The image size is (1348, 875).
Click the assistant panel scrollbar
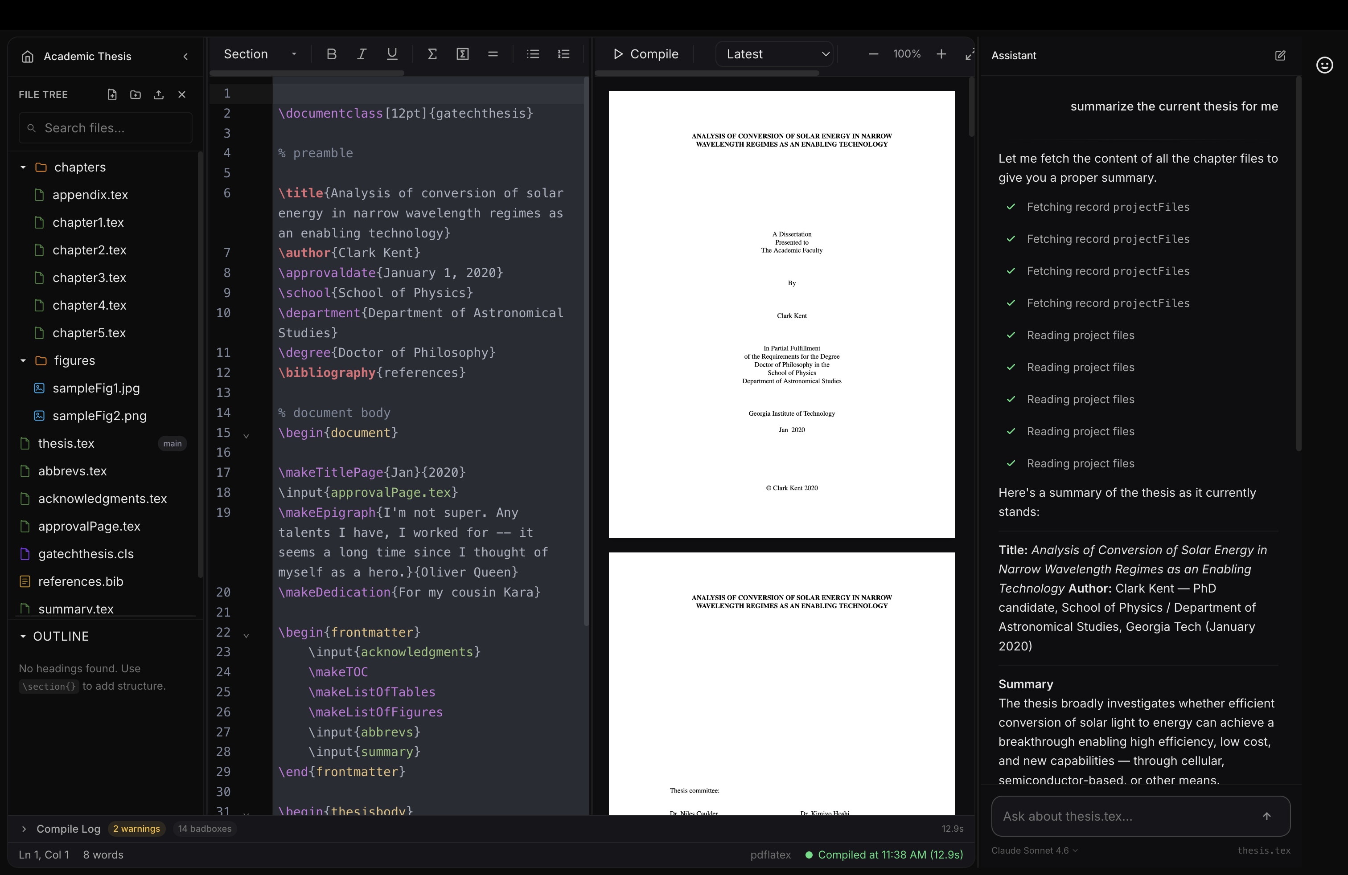point(1299,263)
